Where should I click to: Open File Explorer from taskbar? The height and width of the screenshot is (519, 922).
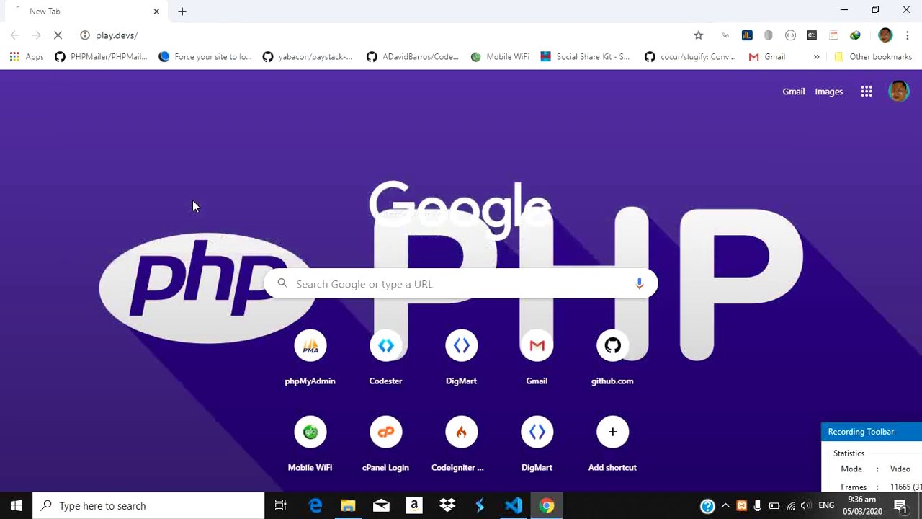[348, 506]
